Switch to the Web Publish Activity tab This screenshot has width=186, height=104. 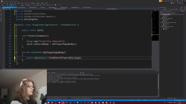58,98
